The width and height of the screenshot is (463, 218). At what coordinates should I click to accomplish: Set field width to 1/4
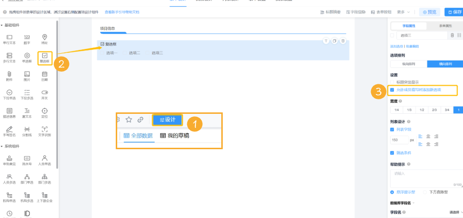click(x=396, y=110)
